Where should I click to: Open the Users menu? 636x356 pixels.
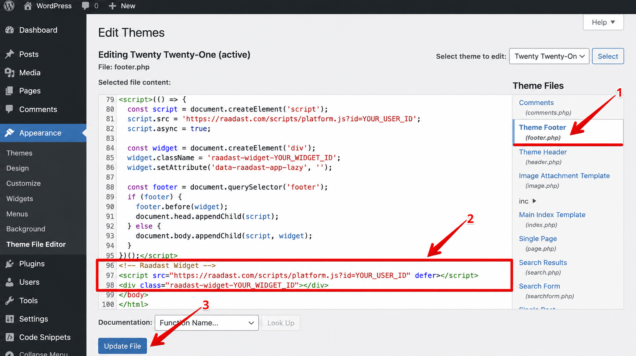click(x=29, y=282)
